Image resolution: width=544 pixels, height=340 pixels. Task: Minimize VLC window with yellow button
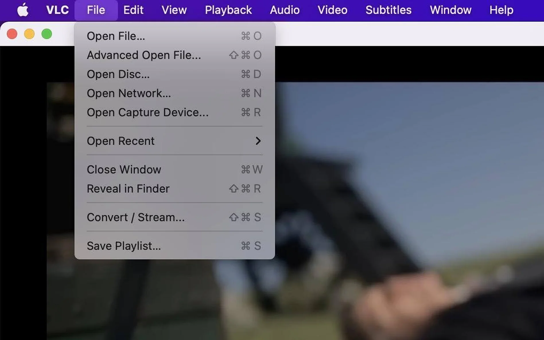coord(29,34)
